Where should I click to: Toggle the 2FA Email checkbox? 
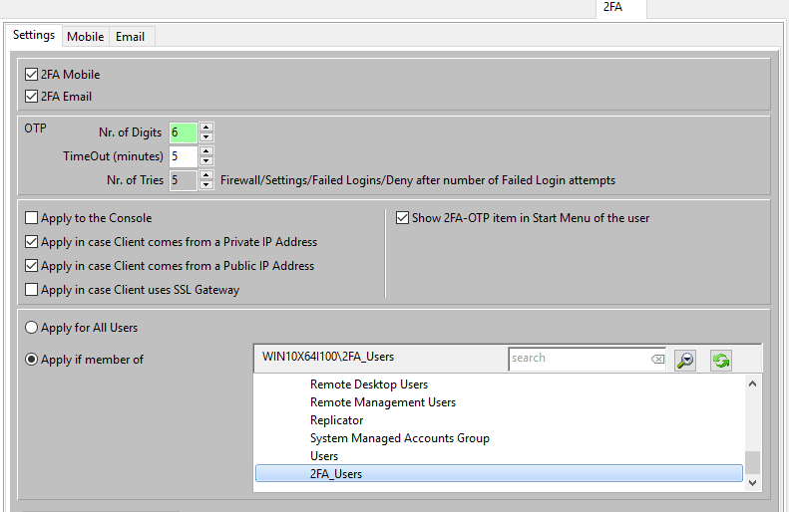point(32,97)
